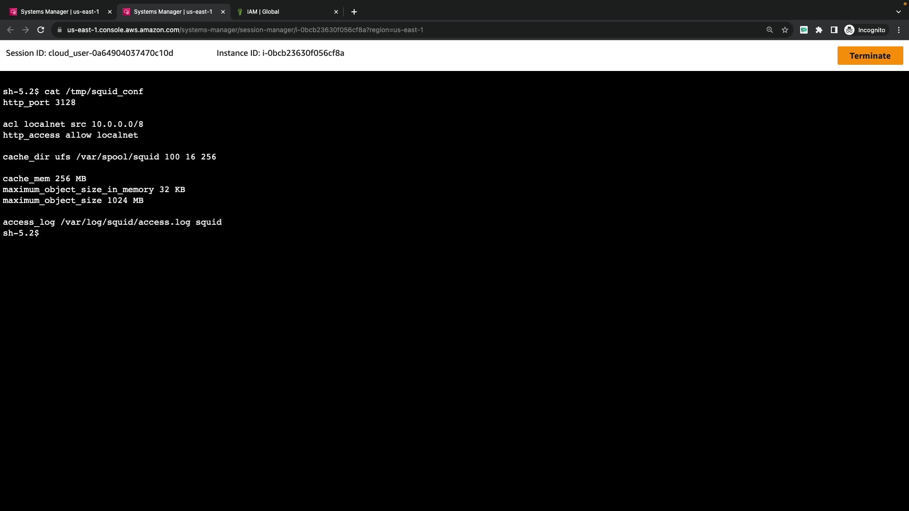
Task: Open Chrome three-dot menu
Action: (x=899, y=30)
